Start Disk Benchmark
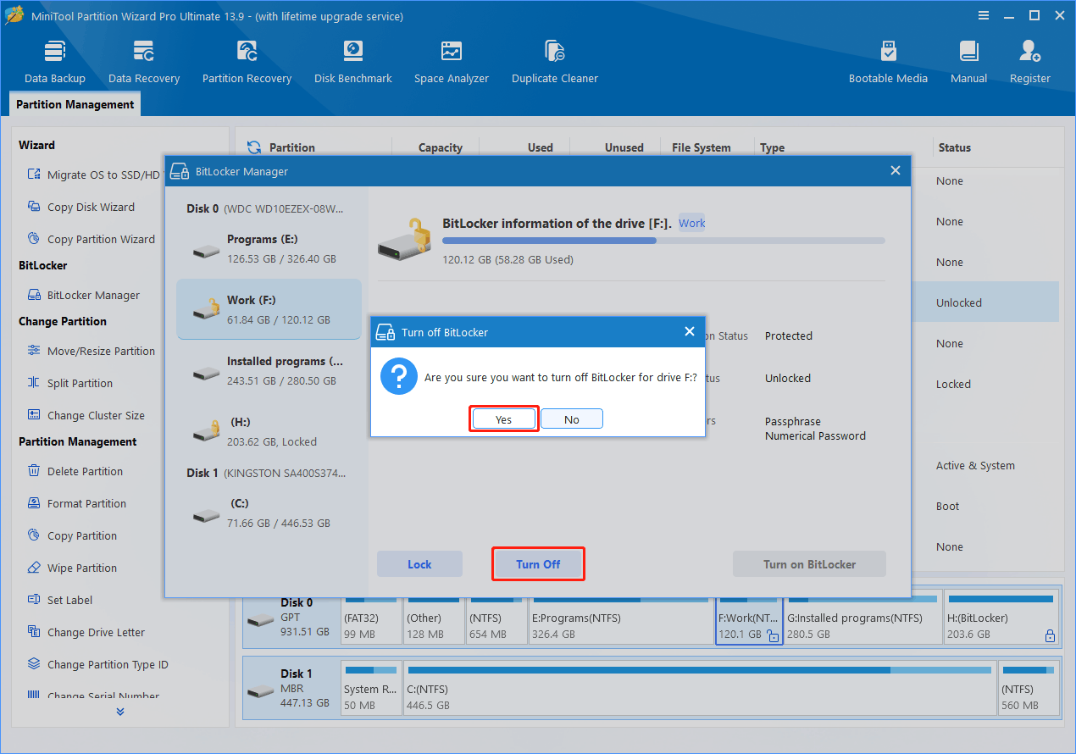1076x754 pixels. (353, 62)
